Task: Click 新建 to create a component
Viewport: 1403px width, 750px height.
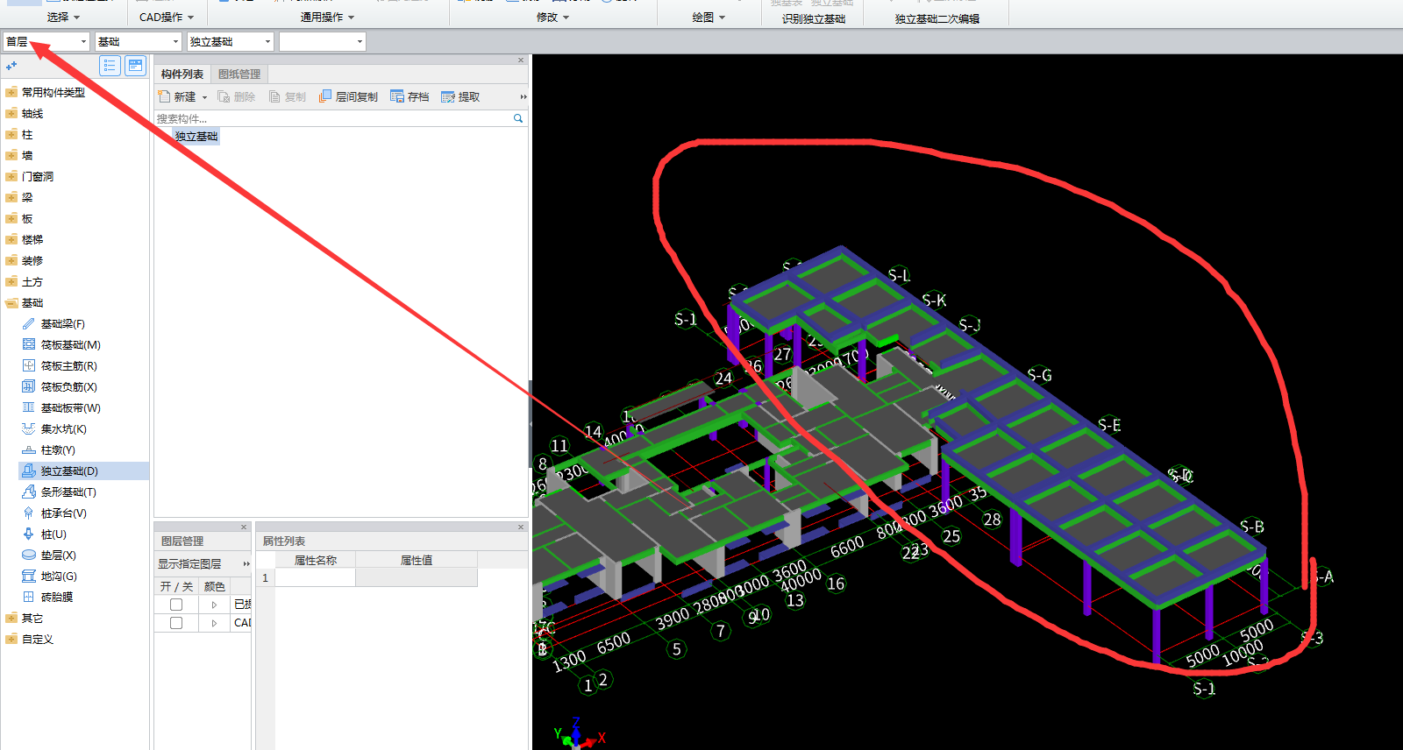Action: pos(178,96)
